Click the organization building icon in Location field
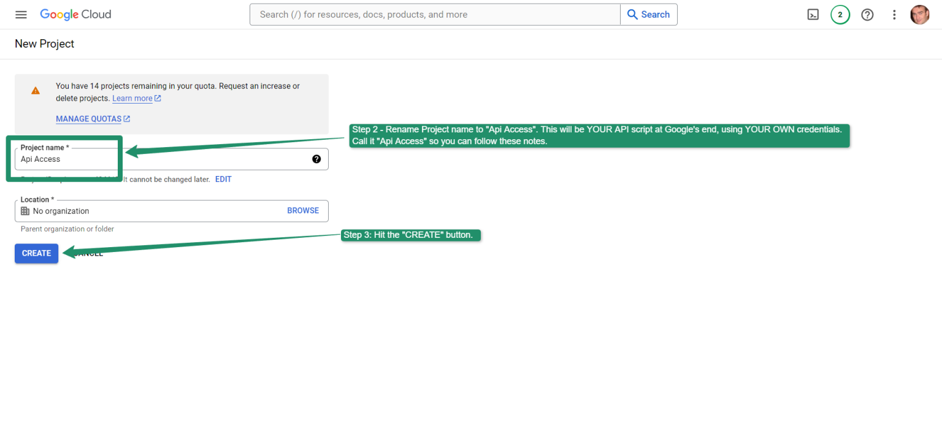The width and height of the screenshot is (942, 431). 23,211
